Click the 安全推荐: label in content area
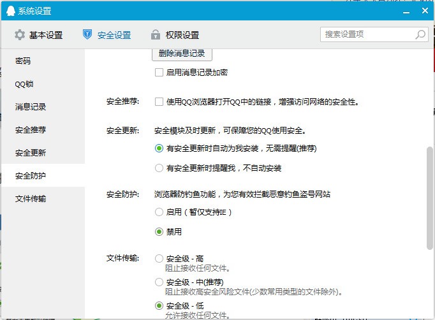435x320 pixels. (122, 101)
